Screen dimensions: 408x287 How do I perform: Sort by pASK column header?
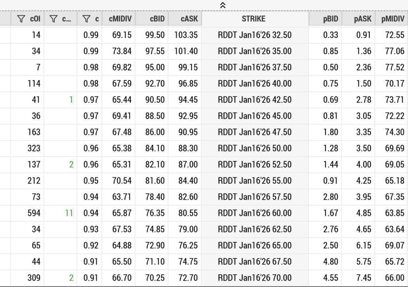tap(363, 19)
